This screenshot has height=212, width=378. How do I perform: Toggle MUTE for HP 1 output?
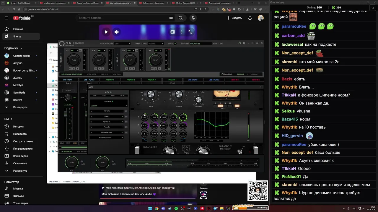[x=113, y=164]
